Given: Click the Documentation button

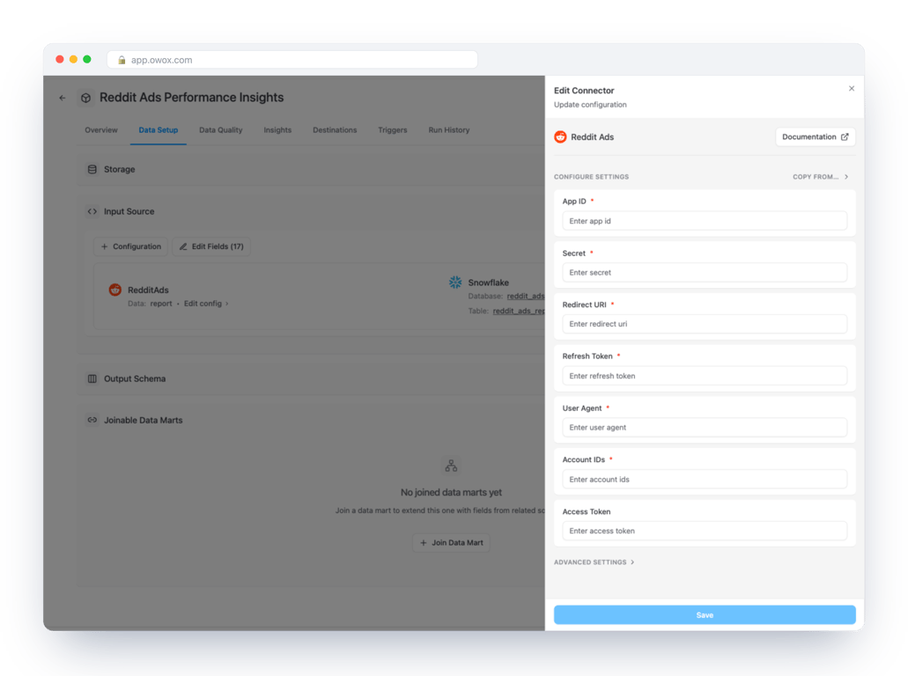Looking at the screenshot, I should 816,137.
